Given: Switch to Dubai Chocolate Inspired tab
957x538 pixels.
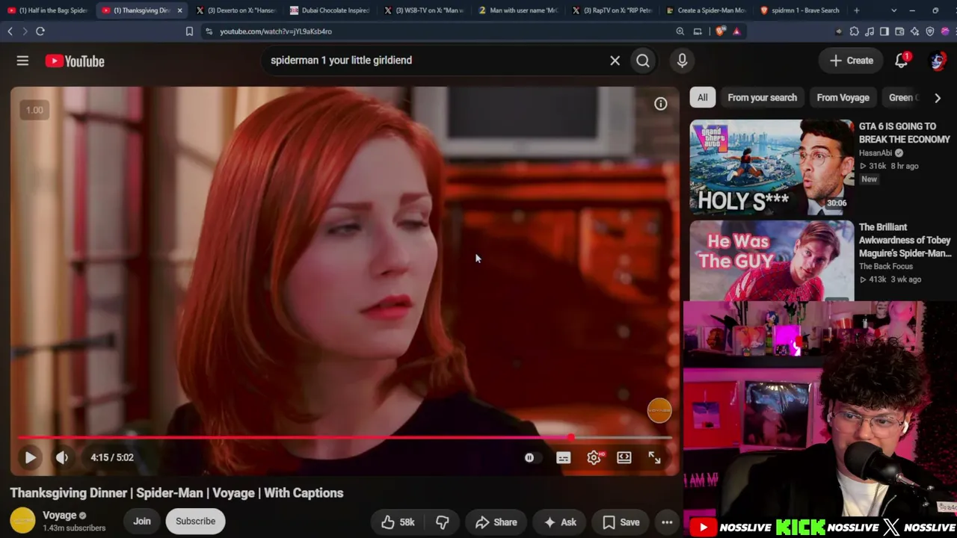Looking at the screenshot, I should [x=330, y=10].
